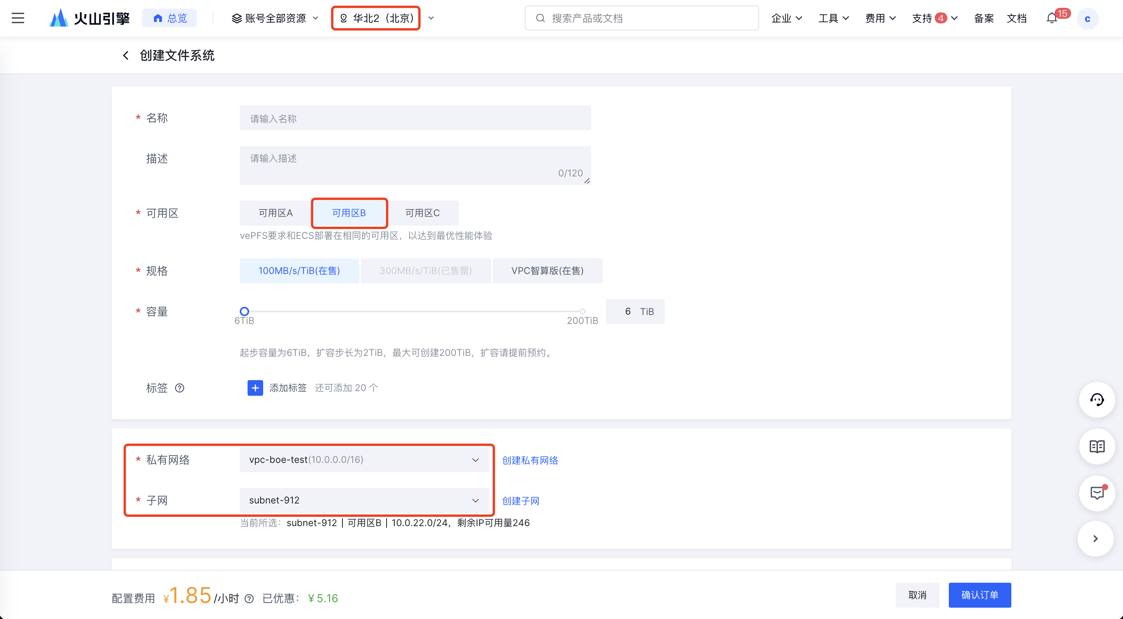Open the subnet-912 子网 dropdown
1123x619 pixels.
(364, 500)
